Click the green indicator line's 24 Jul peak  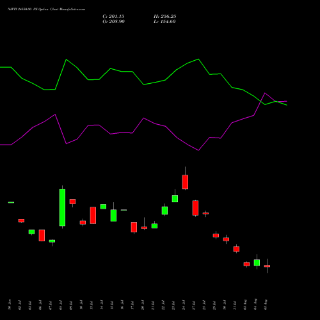pos(198,59)
